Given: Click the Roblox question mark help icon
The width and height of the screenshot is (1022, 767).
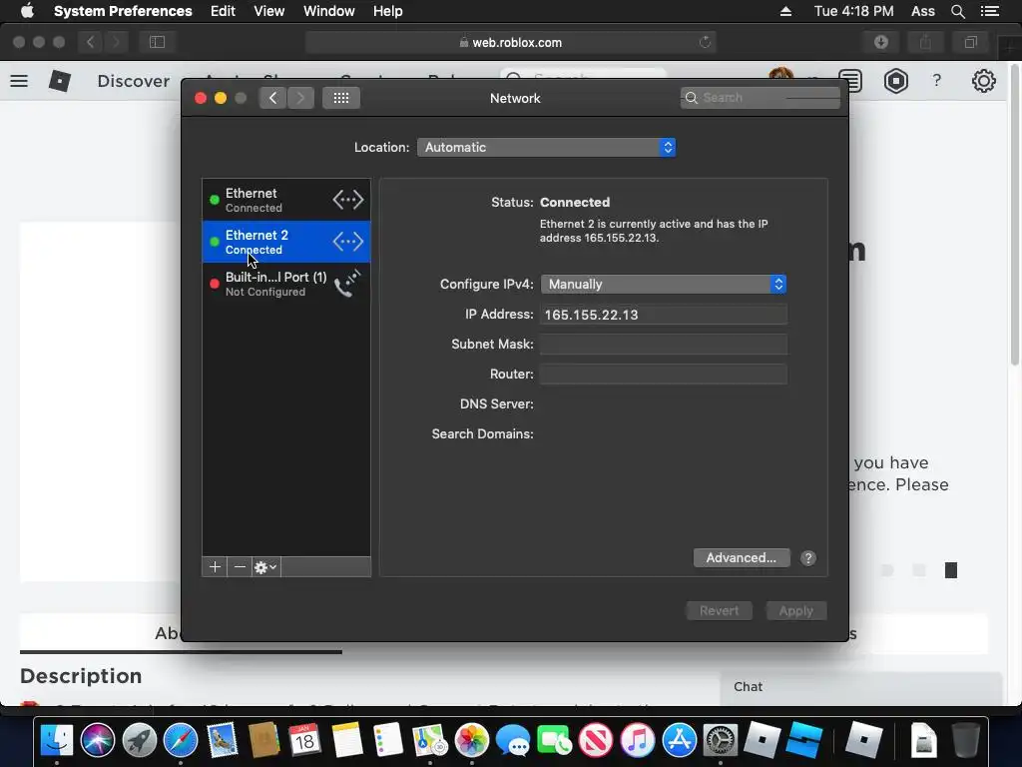Looking at the screenshot, I should (x=936, y=80).
